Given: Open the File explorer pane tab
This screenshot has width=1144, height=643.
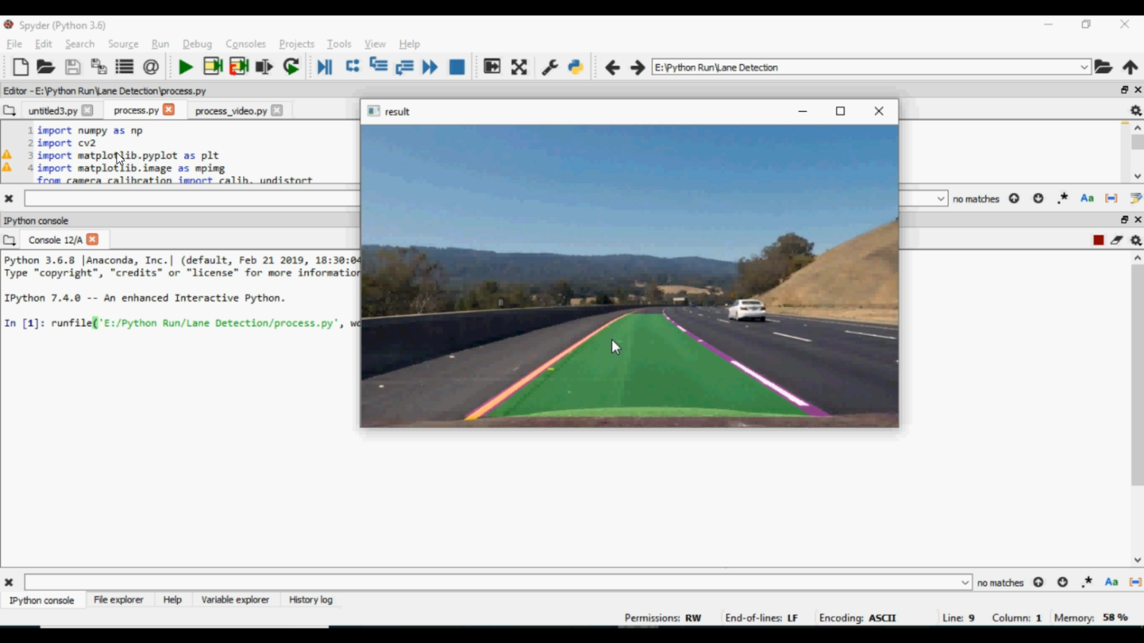Looking at the screenshot, I should coord(118,600).
